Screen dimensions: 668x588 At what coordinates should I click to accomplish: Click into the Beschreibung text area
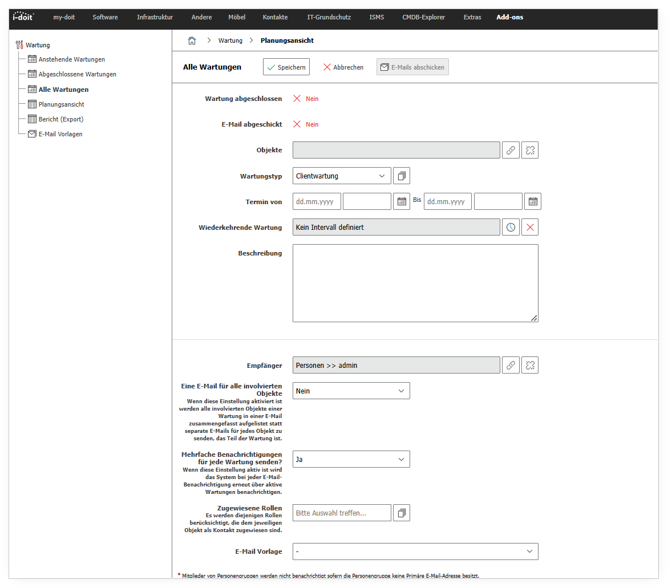415,283
